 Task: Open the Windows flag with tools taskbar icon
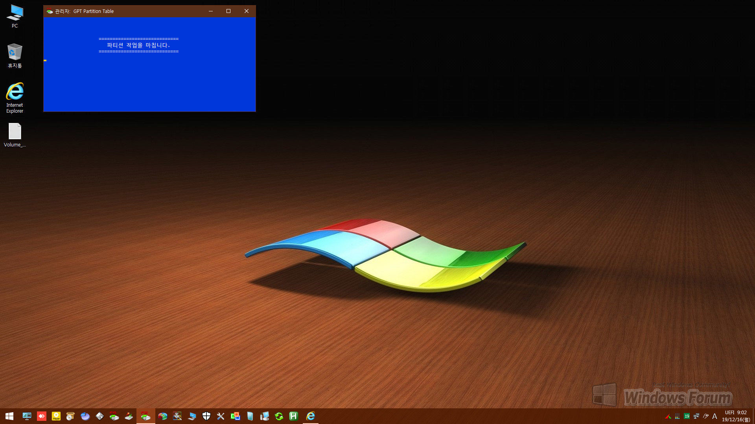(177, 416)
